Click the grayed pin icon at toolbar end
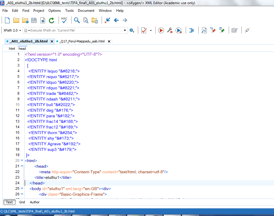This screenshot has width=274, height=216. click(247, 30)
